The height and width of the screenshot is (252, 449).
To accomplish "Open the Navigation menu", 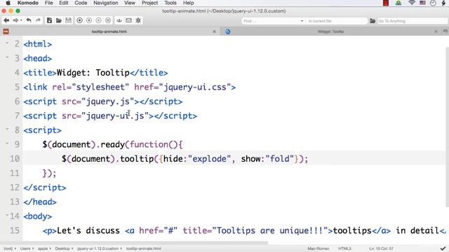I will [106, 3].
